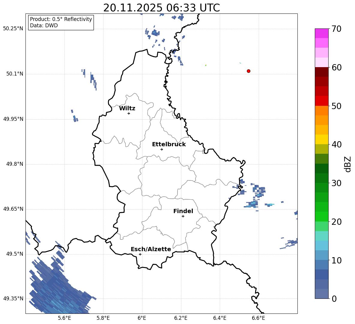This screenshot has width=355, height=324.
Task: Click the 49.5°N latitude tick label
Action: click(15, 254)
